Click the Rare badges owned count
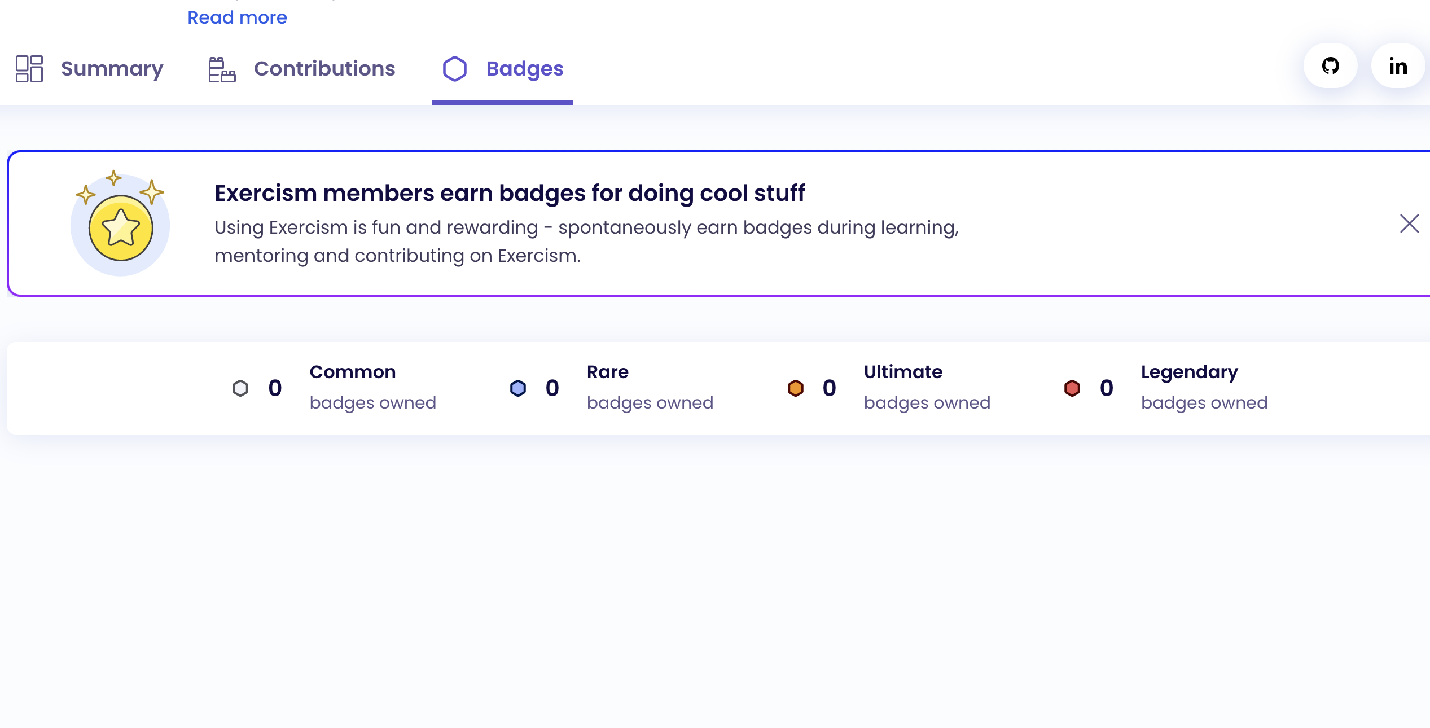1430x728 pixels. (x=551, y=388)
